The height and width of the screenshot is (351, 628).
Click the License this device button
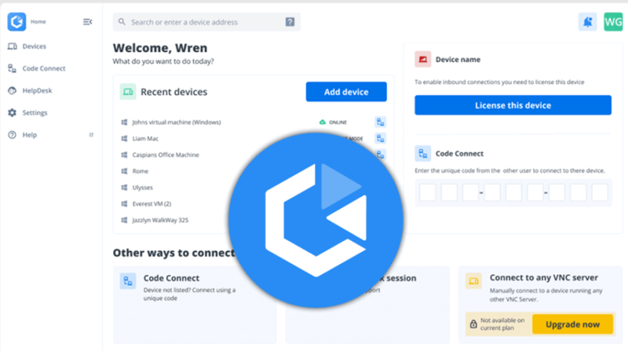(513, 105)
